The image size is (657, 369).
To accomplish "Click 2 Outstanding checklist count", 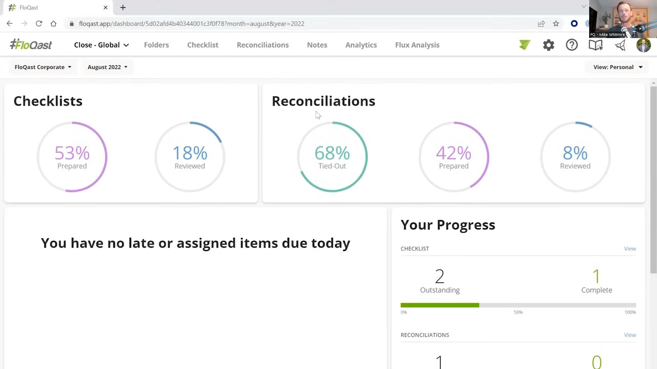I will click(440, 281).
